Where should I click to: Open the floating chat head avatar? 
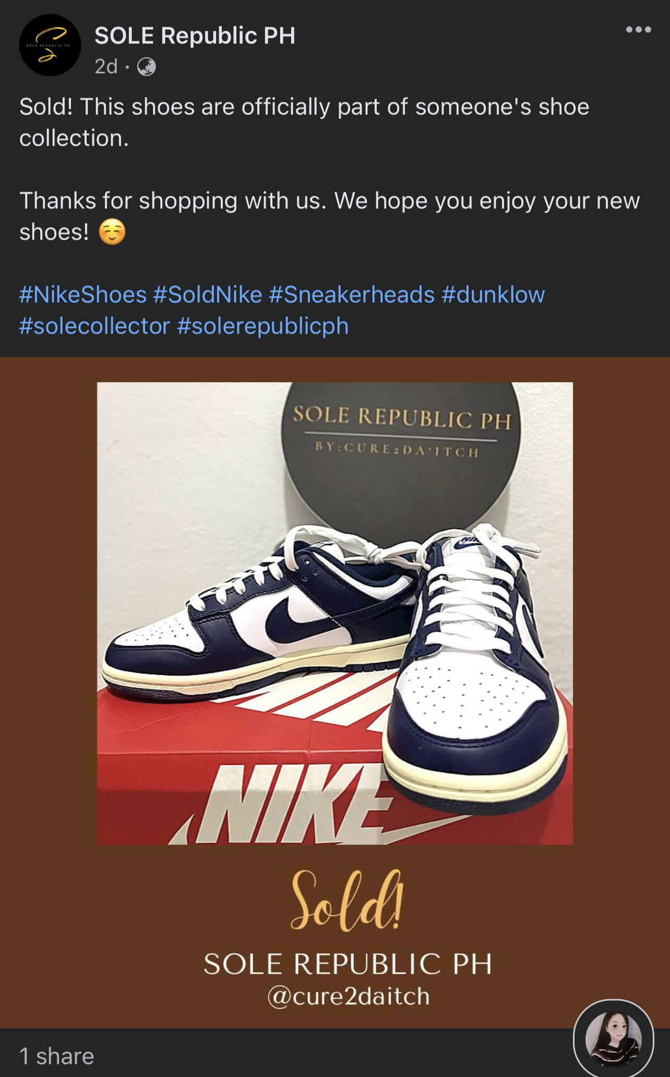click(x=613, y=1039)
